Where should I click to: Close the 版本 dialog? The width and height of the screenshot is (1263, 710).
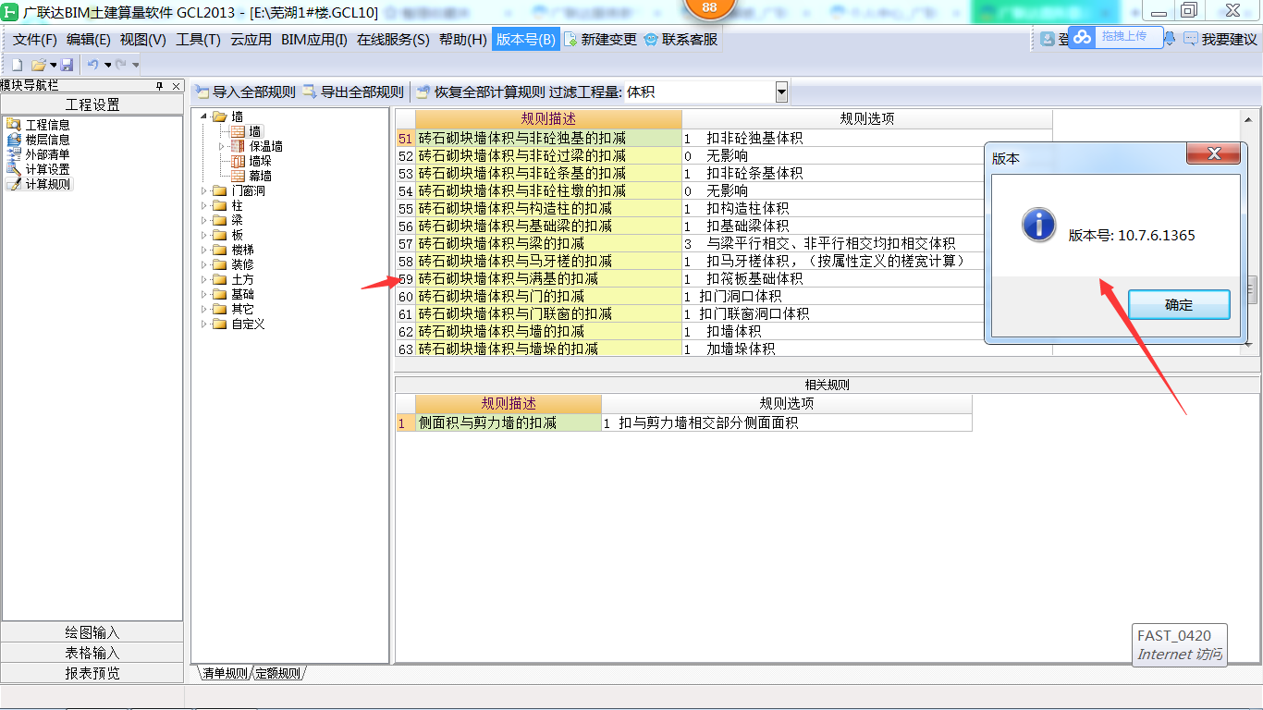coord(1213,155)
